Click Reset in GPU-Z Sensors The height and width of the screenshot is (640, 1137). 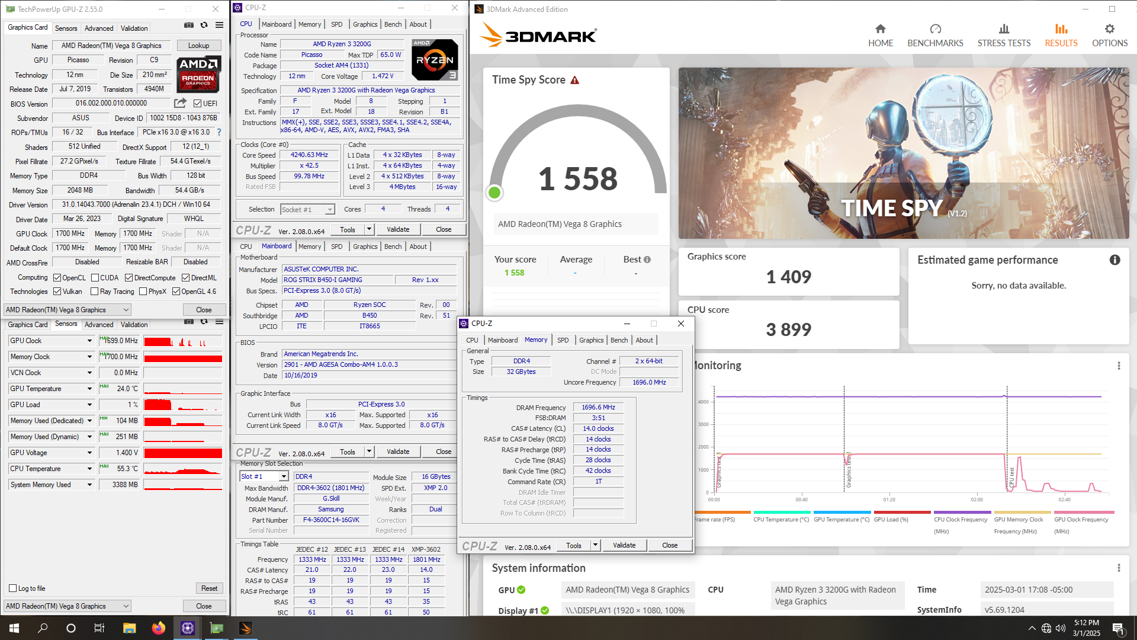pyautogui.click(x=209, y=588)
